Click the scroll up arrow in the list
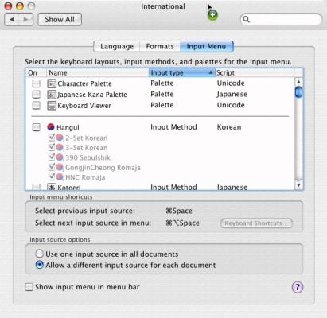The image size is (327, 318). (298, 82)
